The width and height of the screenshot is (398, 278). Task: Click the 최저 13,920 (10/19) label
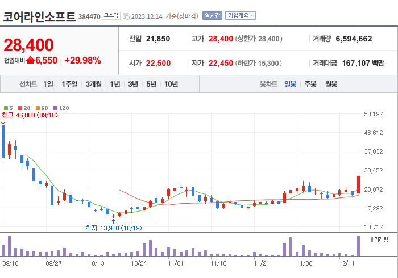114,228
